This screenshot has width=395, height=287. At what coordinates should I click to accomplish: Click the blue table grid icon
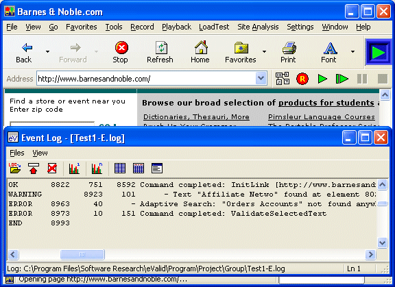pyautogui.click(x=120, y=168)
